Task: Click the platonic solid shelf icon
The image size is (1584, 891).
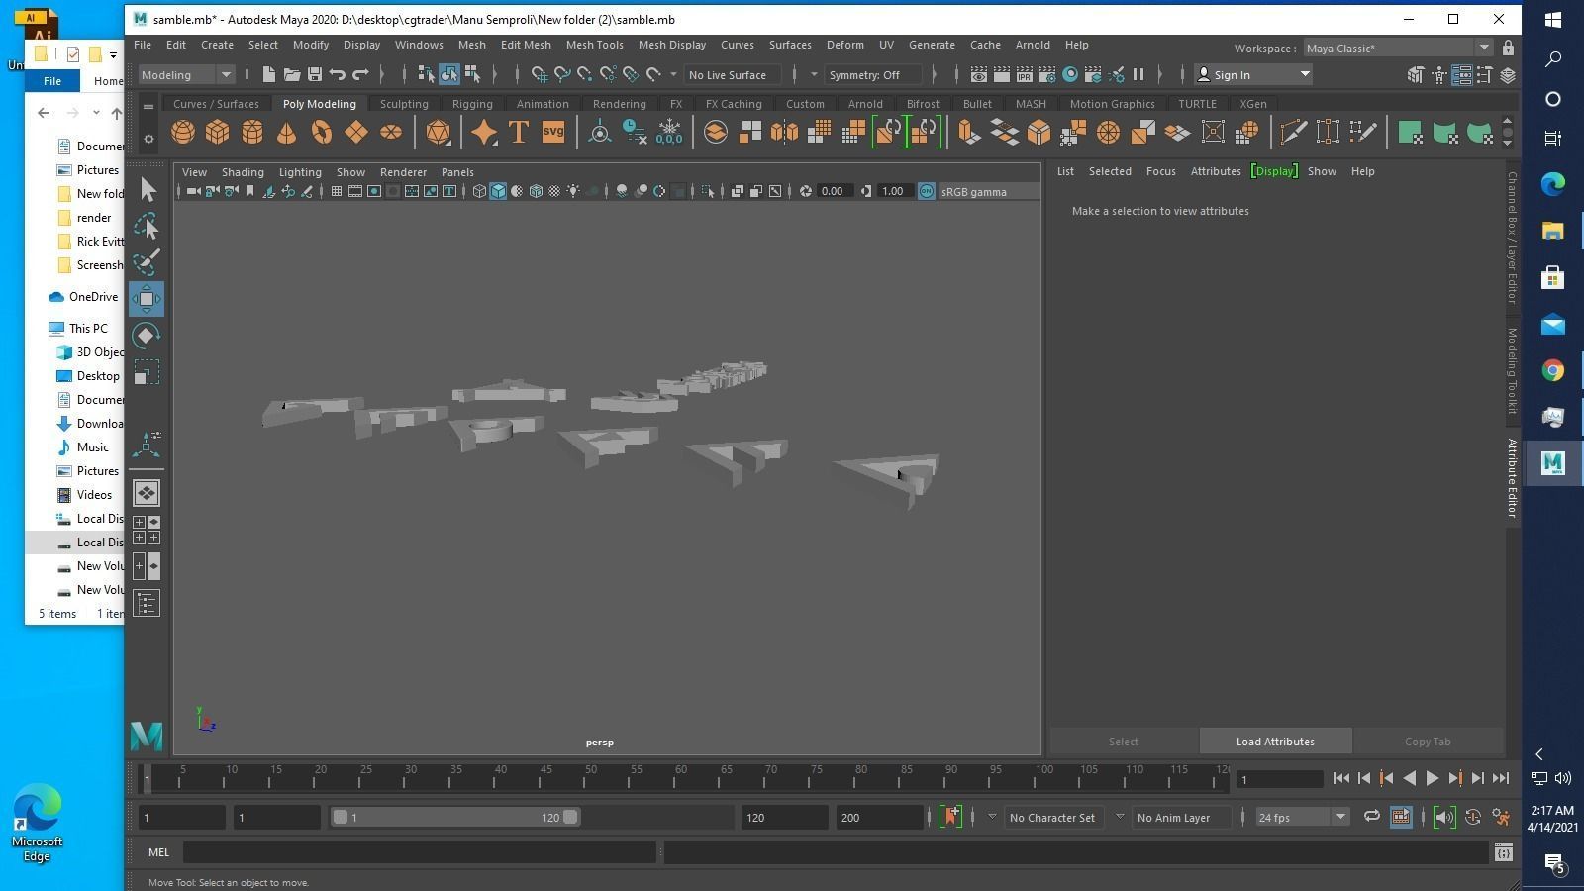Action: pyautogui.click(x=438, y=132)
